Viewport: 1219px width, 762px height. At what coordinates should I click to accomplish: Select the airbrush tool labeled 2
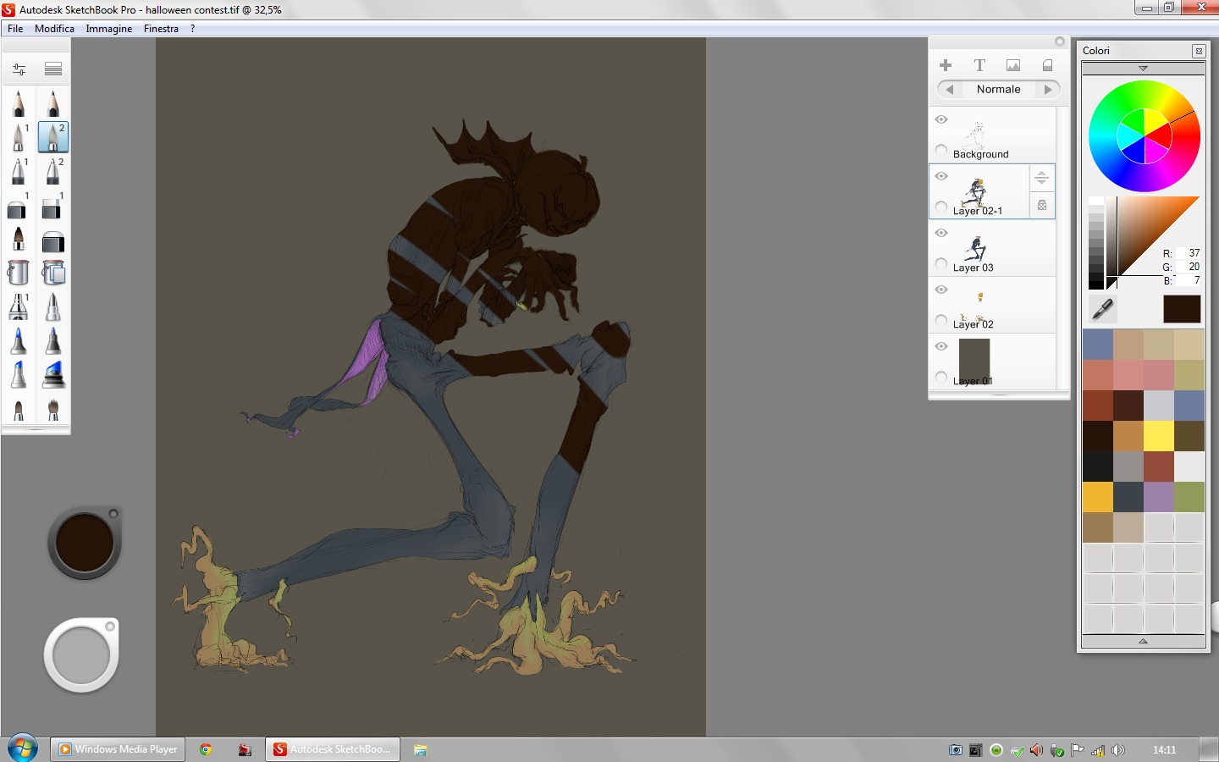pyautogui.click(x=53, y=136)
